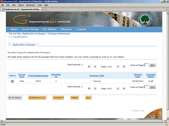Open the Main navigation item
Screen dimensions: 169x126
point(14,29)
